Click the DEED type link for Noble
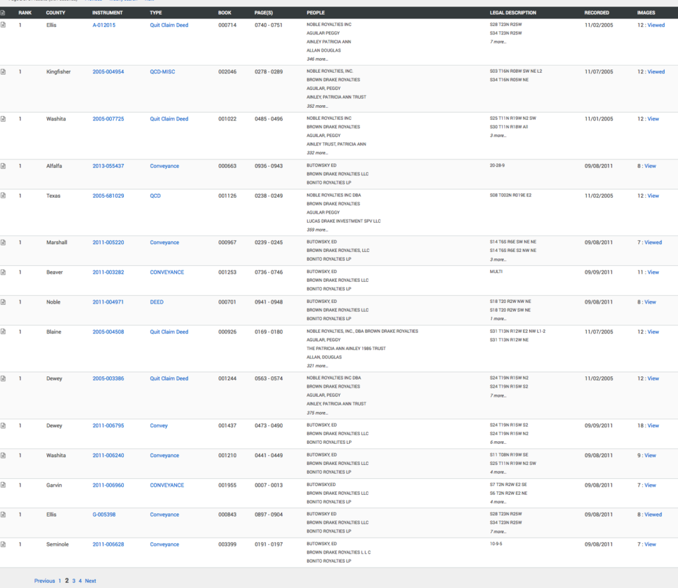678x588 pixels. tap(156, 302)
